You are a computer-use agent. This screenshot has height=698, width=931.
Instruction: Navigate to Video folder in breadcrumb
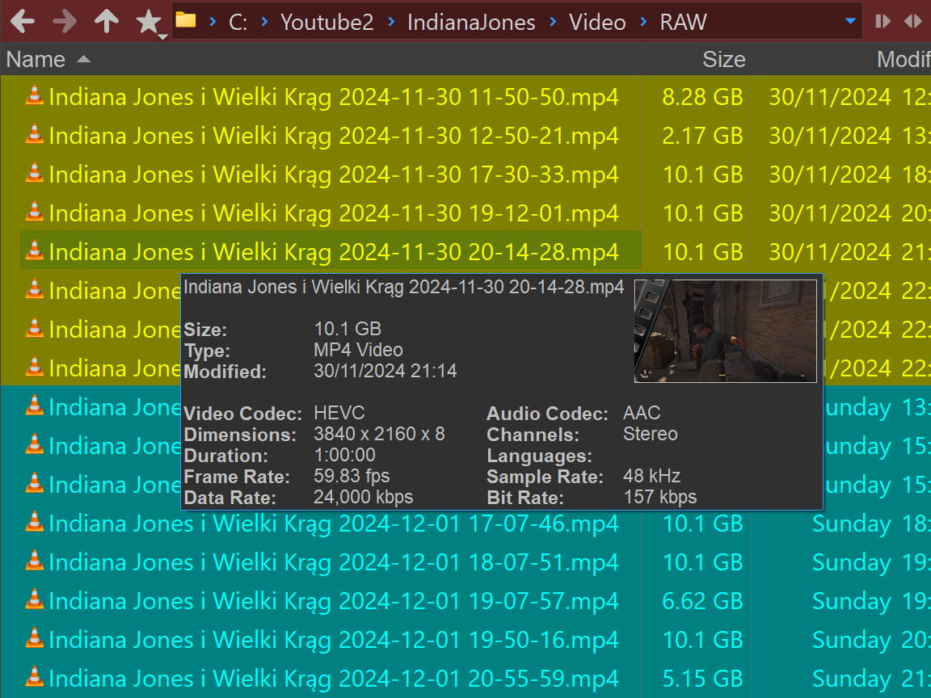pos(597,22)
